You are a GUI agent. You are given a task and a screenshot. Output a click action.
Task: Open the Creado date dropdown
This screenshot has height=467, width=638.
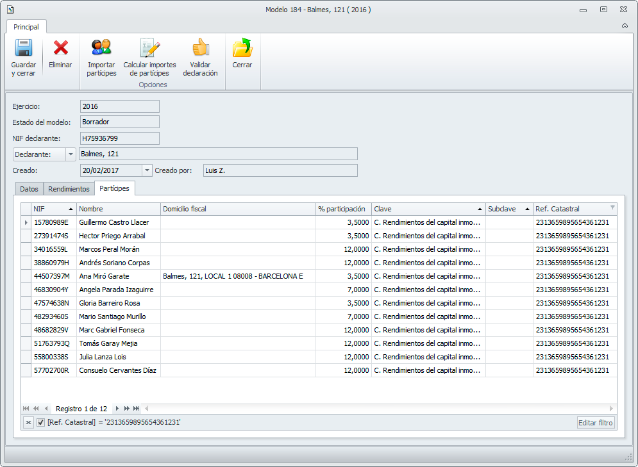pos(147,170)
